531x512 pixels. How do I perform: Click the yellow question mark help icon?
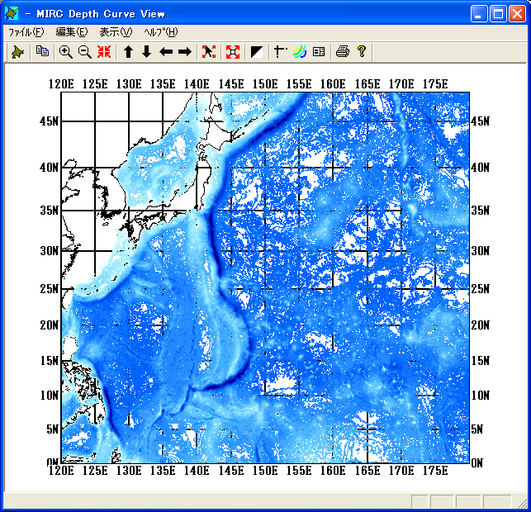pyautogui.click(x=361, y=52)
